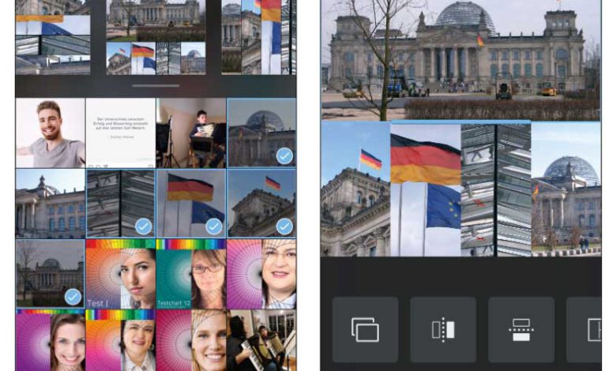Uncheck the wide Reichstag with tree photo
This screenshot has width=616, height=371.
tap(73, 297)
